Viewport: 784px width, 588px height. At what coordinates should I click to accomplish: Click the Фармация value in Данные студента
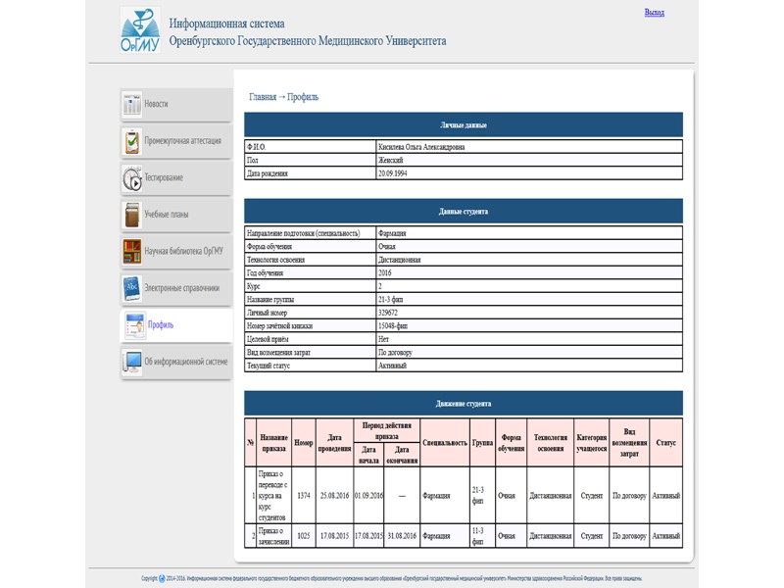pyautogui.click(x=392, y=233)
